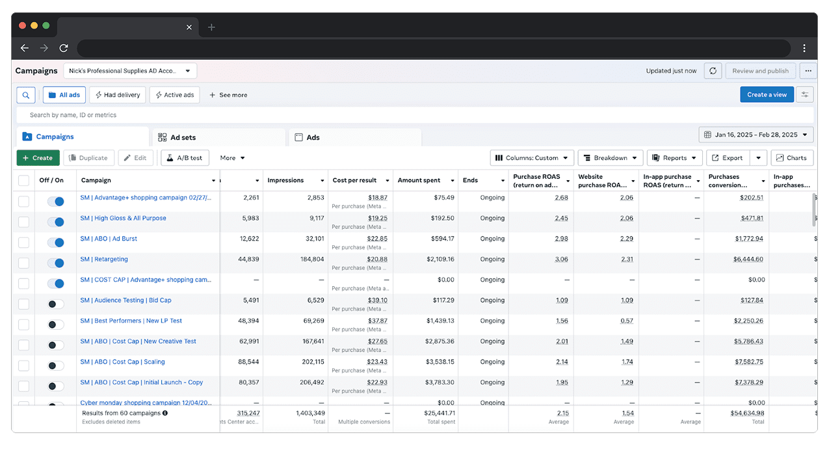
Task: Click the green Create button
Action: click(38, 158)
